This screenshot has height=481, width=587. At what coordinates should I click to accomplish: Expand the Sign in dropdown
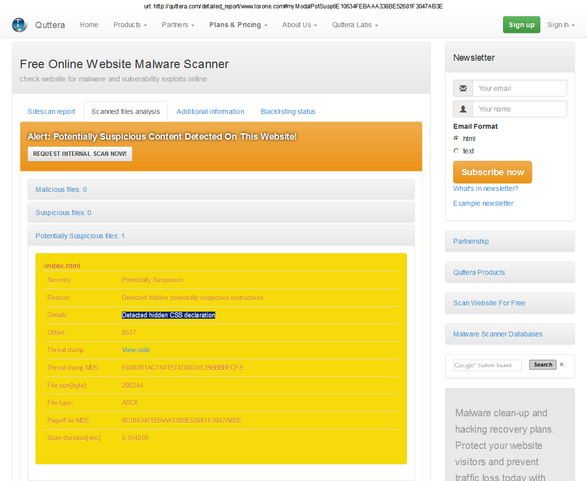coord(561,25)
